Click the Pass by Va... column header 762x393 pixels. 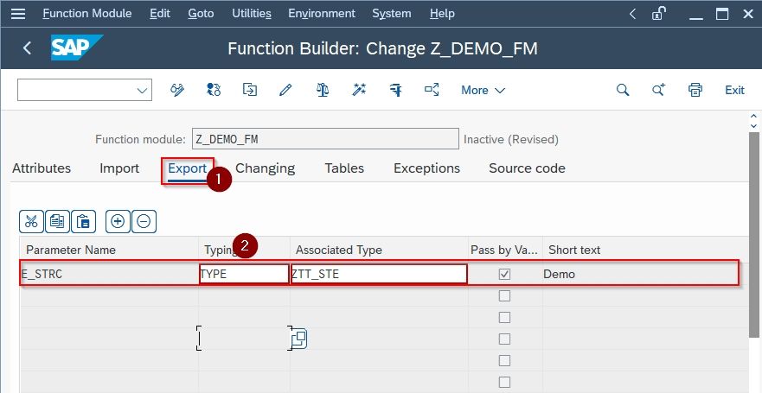coord(504,250)
